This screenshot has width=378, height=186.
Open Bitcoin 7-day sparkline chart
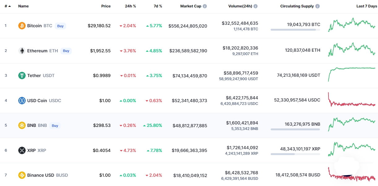tap(352, 25)
